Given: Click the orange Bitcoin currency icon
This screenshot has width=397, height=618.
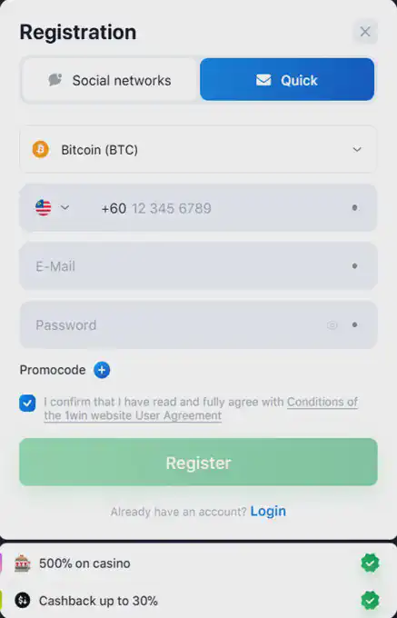Looking at the screenshot, I should coord(41,150).
